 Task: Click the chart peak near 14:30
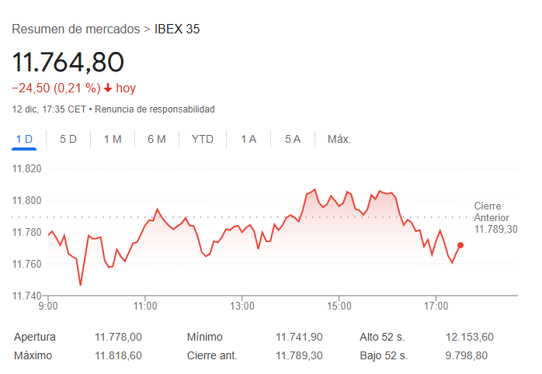tap(314, 189)
